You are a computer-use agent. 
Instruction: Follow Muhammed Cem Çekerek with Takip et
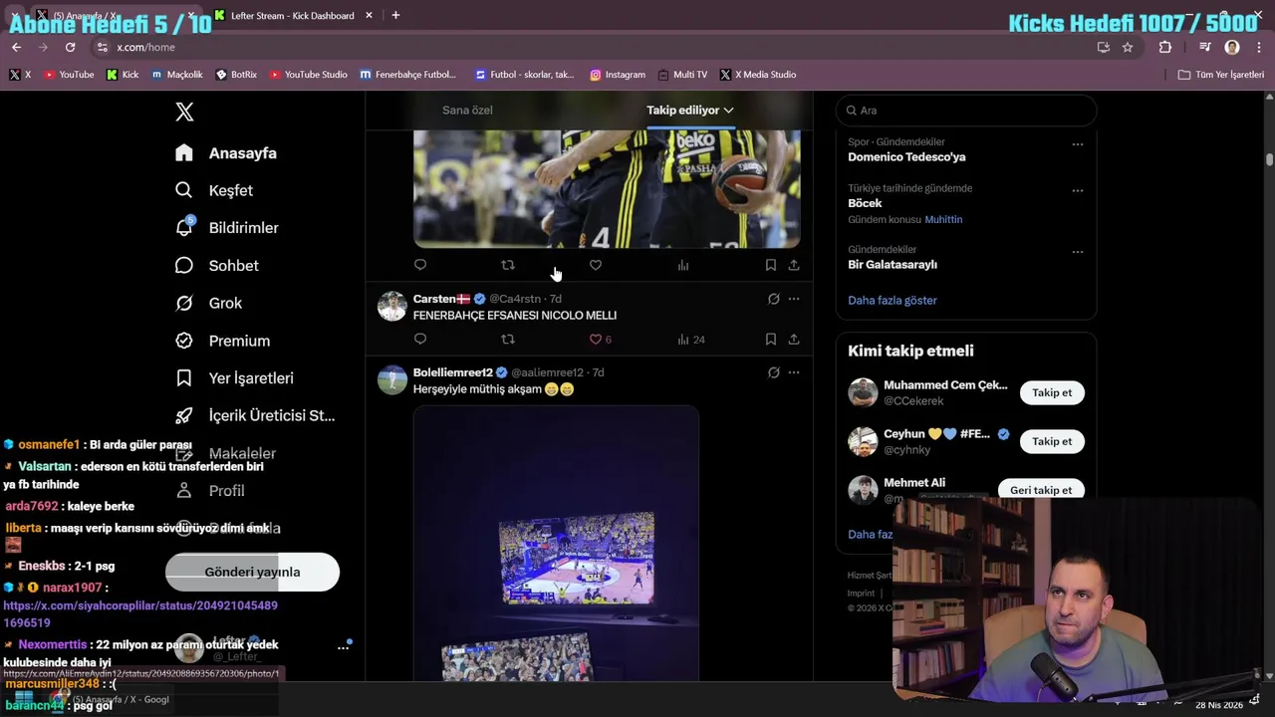1052,393
